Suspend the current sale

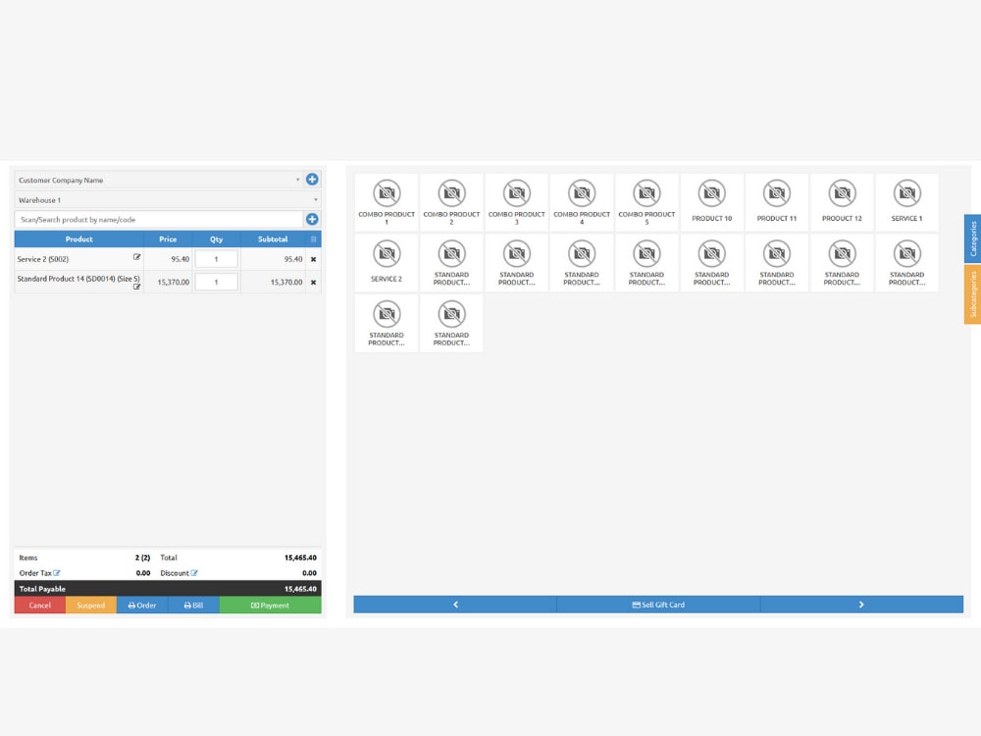[90, 605]
